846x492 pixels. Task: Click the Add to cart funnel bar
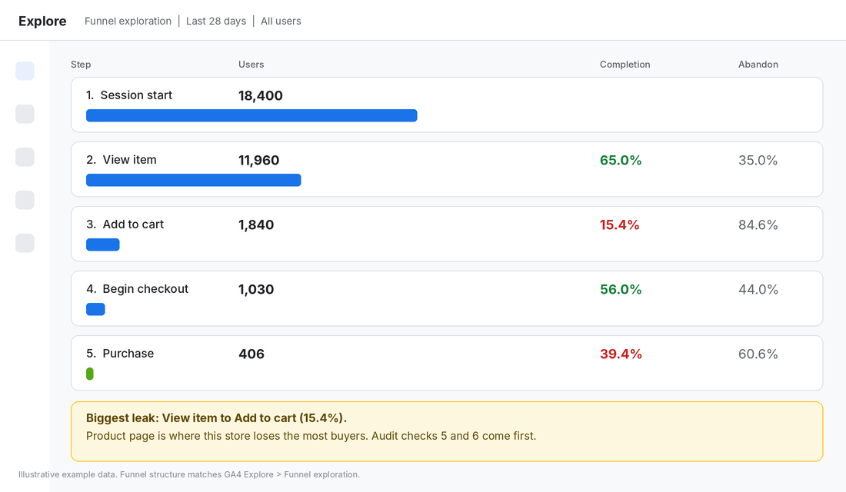(103, 245)
